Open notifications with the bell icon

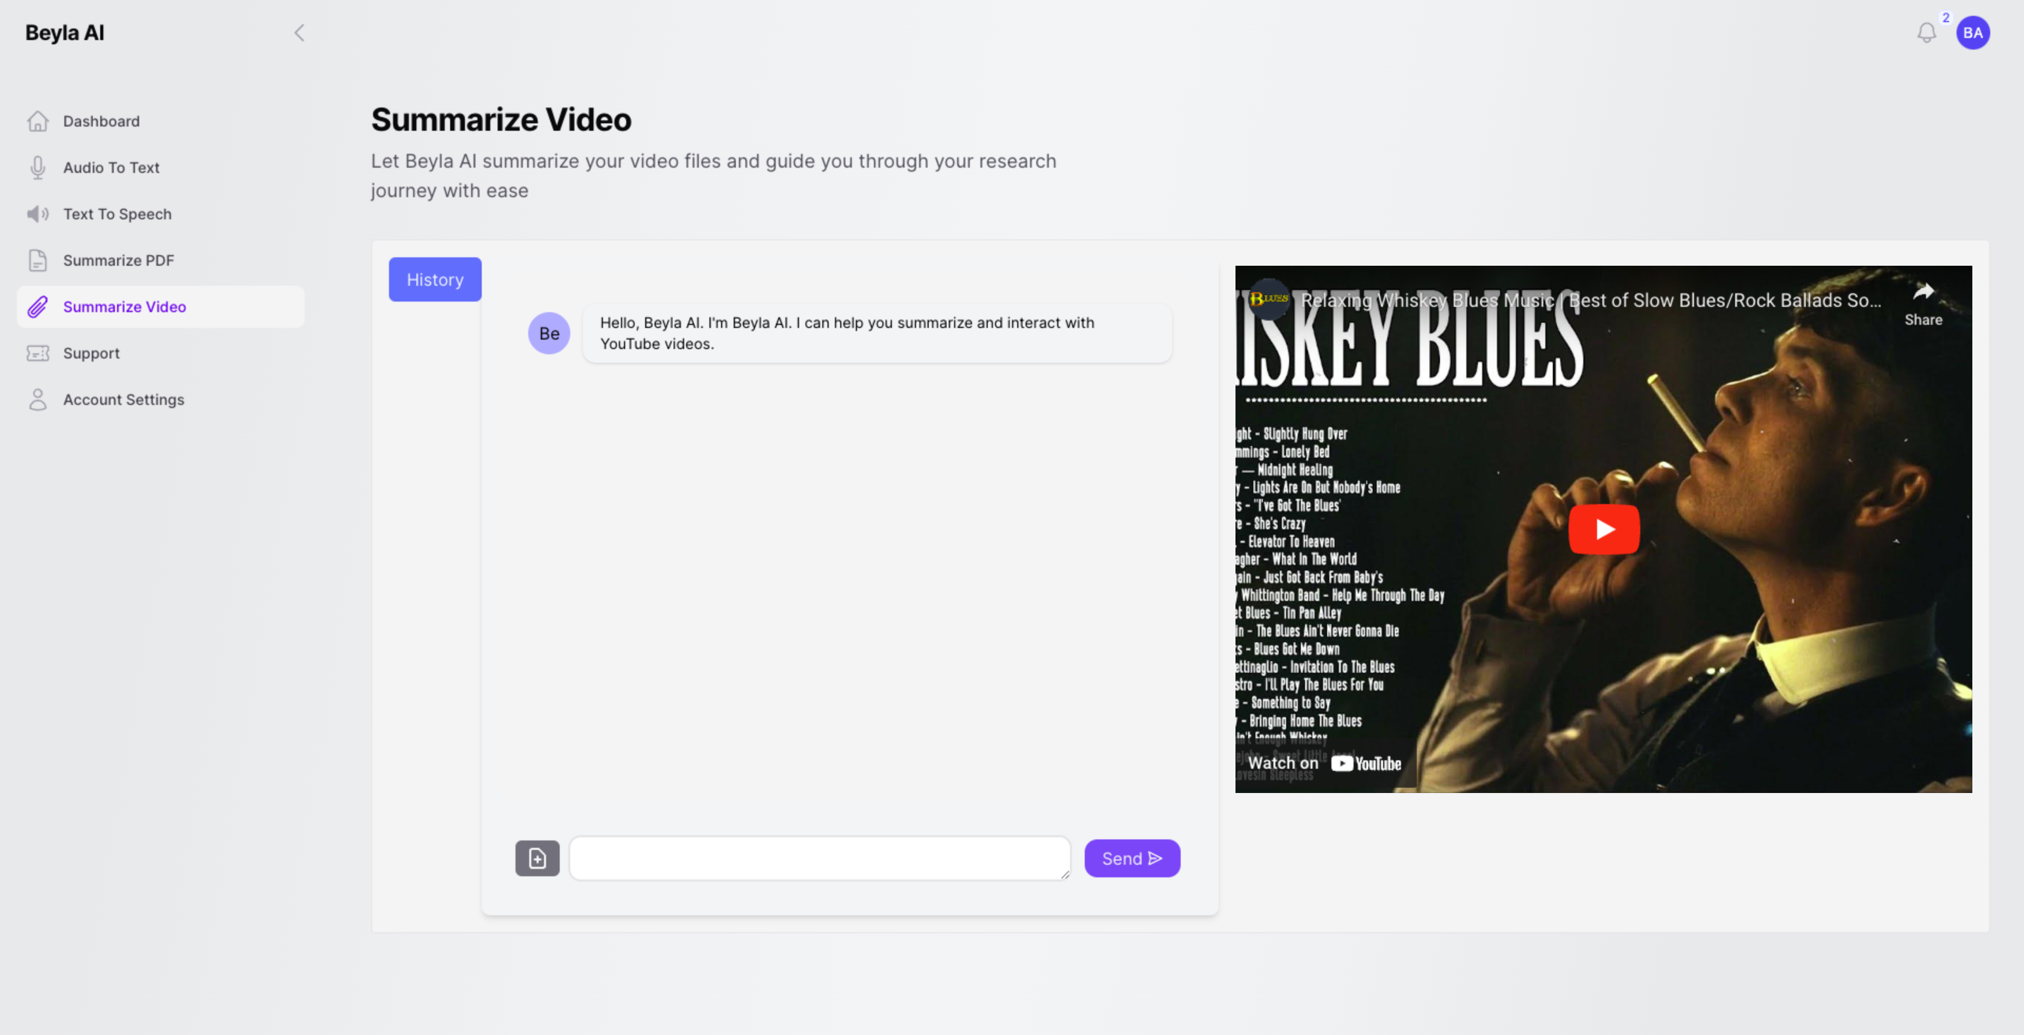click(1926, 33)
